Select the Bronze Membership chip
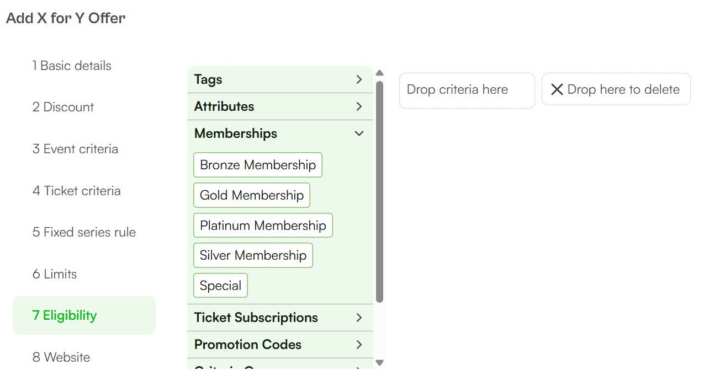Screen dimensions: 704x376 coord(258,165)
